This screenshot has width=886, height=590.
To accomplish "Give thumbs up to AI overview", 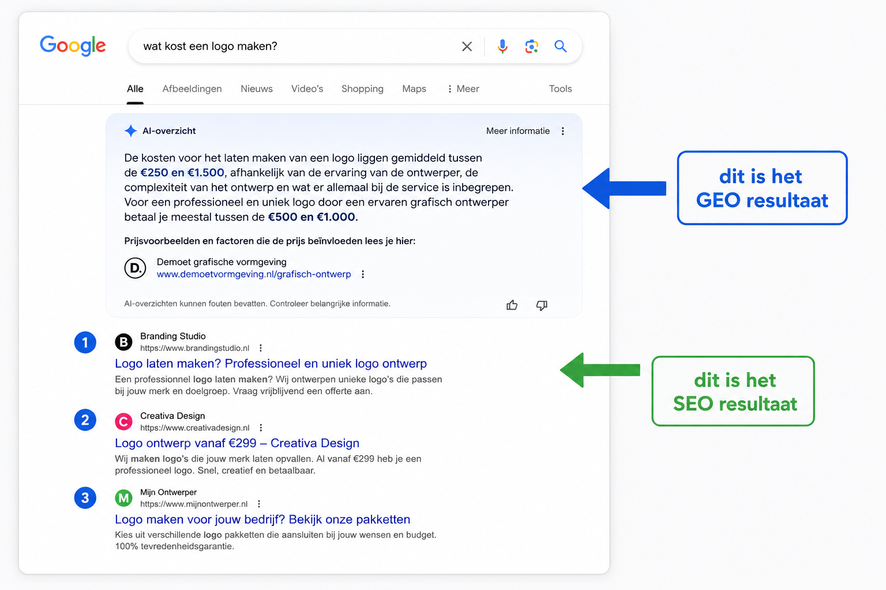I will tap(512, 305).
